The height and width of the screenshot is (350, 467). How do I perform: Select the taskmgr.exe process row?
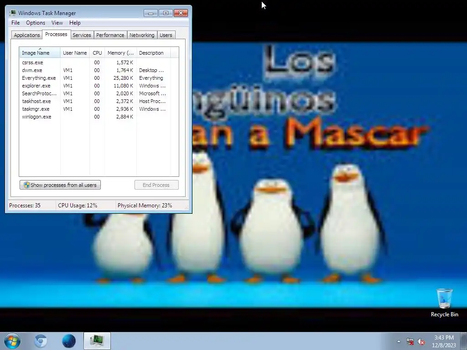click(x=95, y=109)
